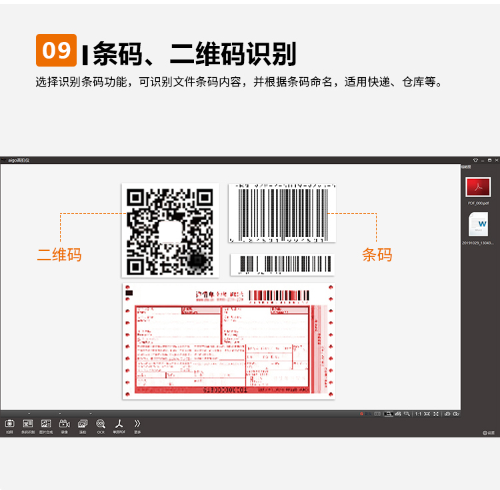This screenshot has width=500, height=490.
Task: Click the 单页PDF export icon
Action: (x=119, y=423)
